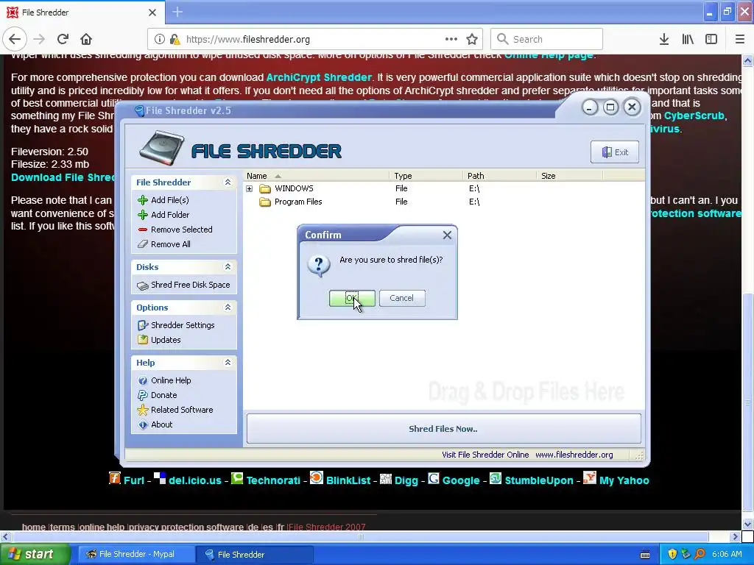Open the Technorati bookmark link
Viewport: 754px width, 565px height.
273,480
